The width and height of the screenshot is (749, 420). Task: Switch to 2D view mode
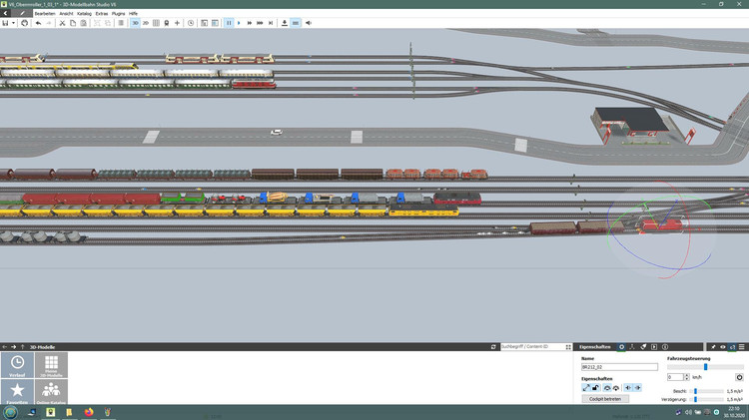[x=146, y=22]
